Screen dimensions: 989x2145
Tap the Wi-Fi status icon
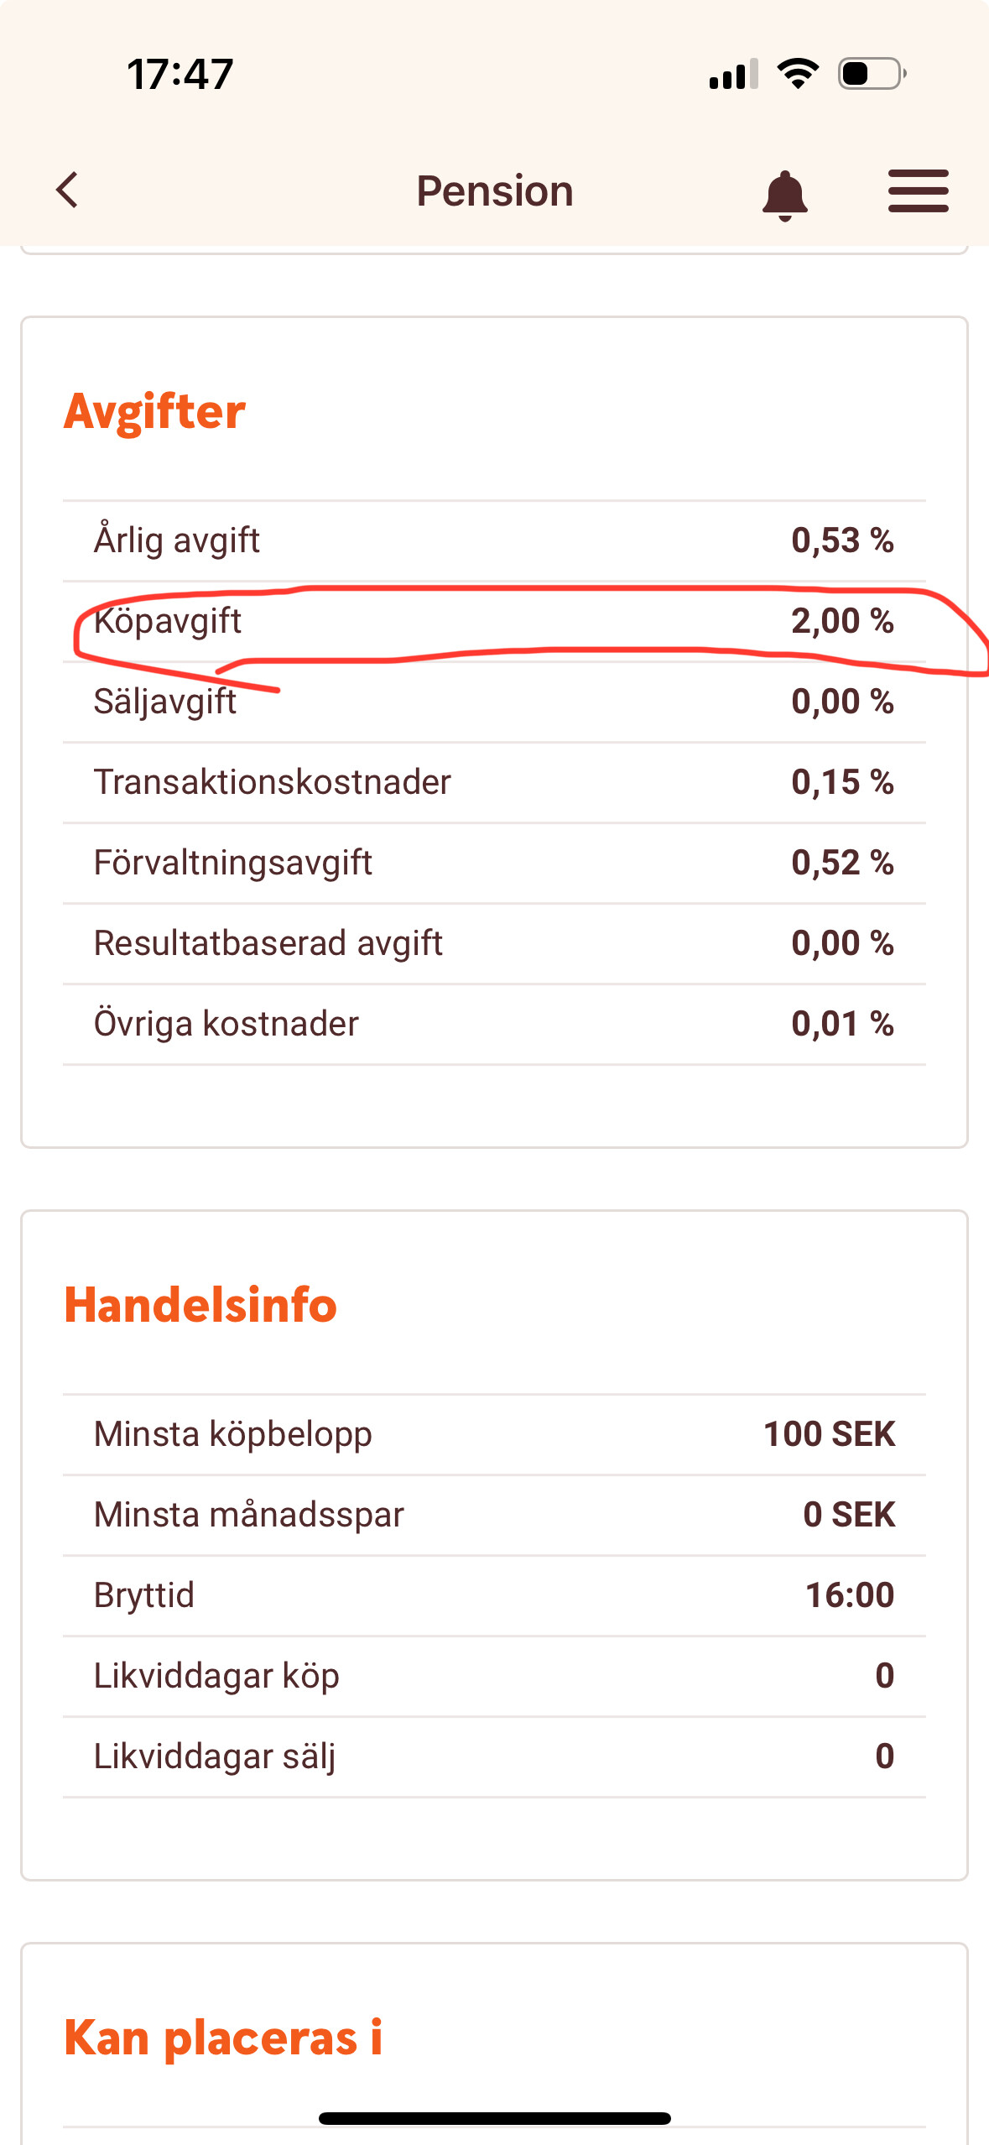click(798, 74)
